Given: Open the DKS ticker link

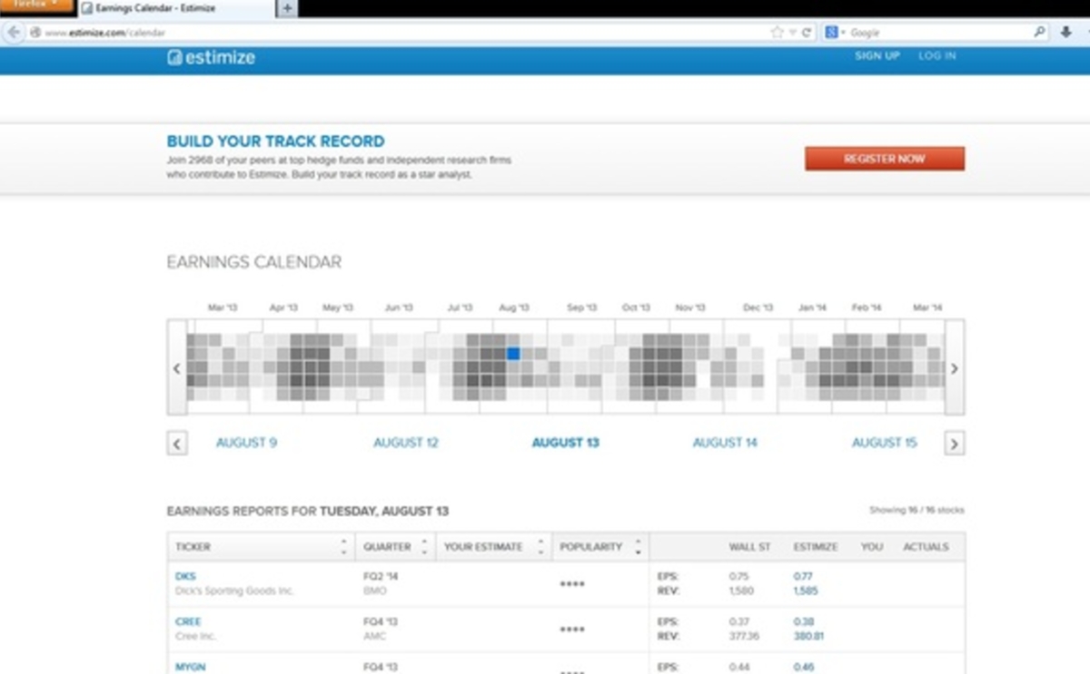Looking at the screenshot, I should (x=185, y=576).
